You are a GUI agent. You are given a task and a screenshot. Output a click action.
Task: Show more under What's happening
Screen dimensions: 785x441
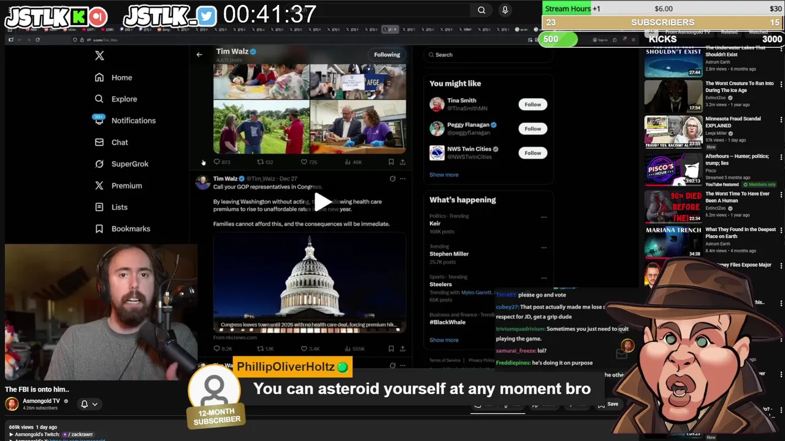coord(444,340)
